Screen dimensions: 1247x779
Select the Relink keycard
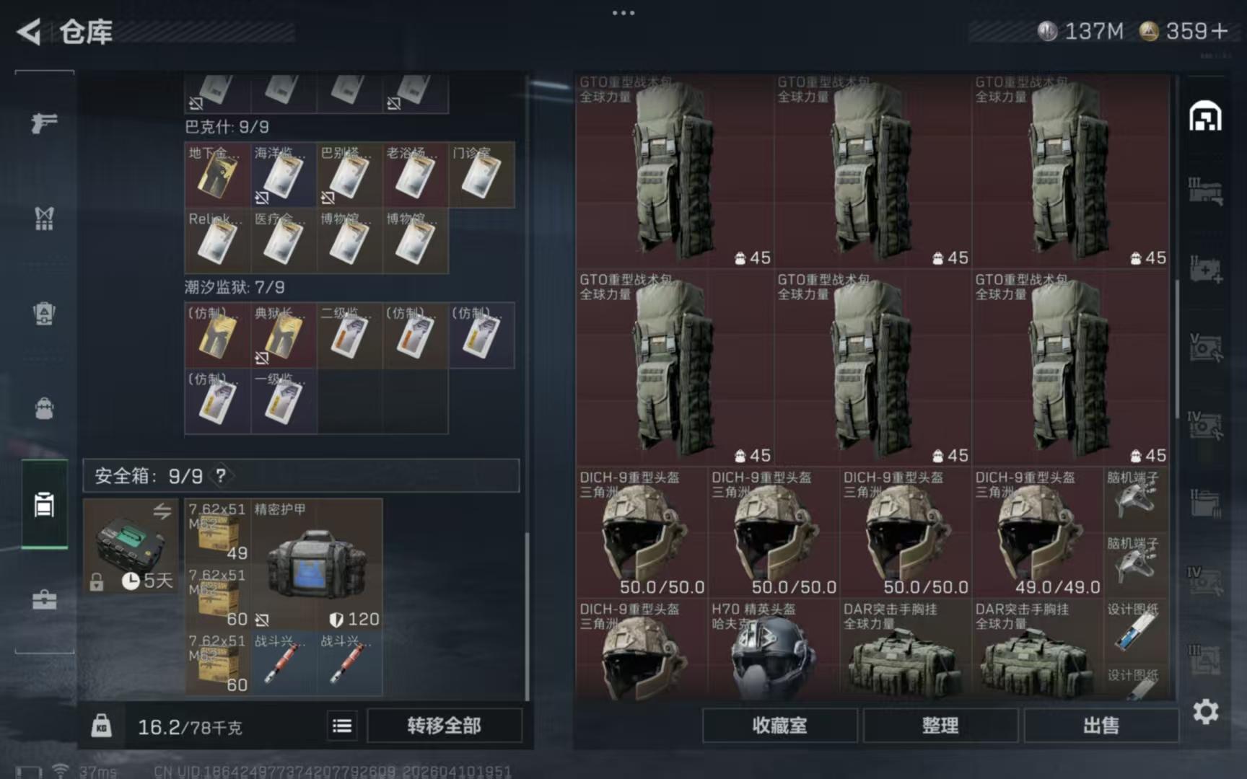click(x=217, y=240)
